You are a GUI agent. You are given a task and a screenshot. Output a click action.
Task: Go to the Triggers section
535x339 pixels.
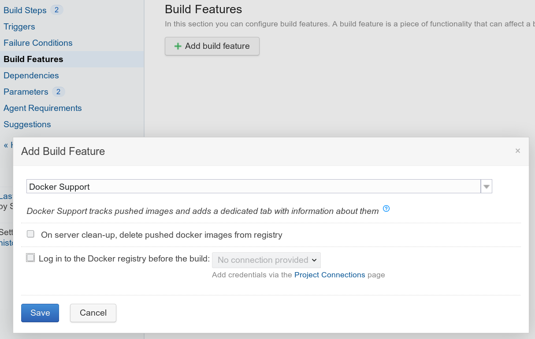[x=19, y=26]
